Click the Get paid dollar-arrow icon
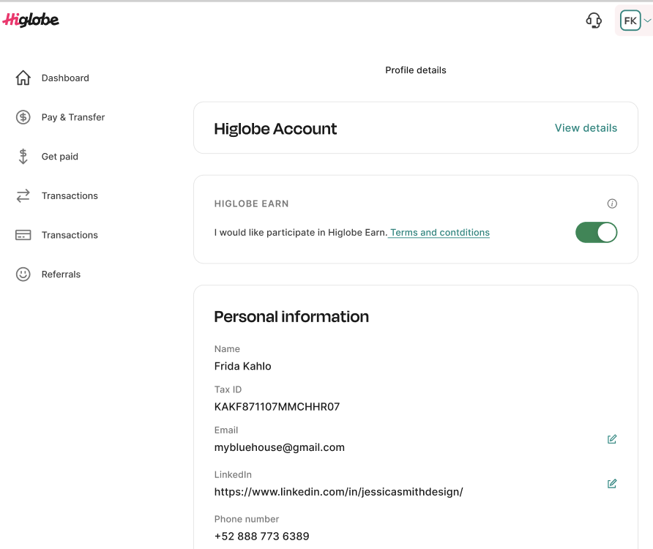This screenshot has height=549, width=653. (23, 156)
